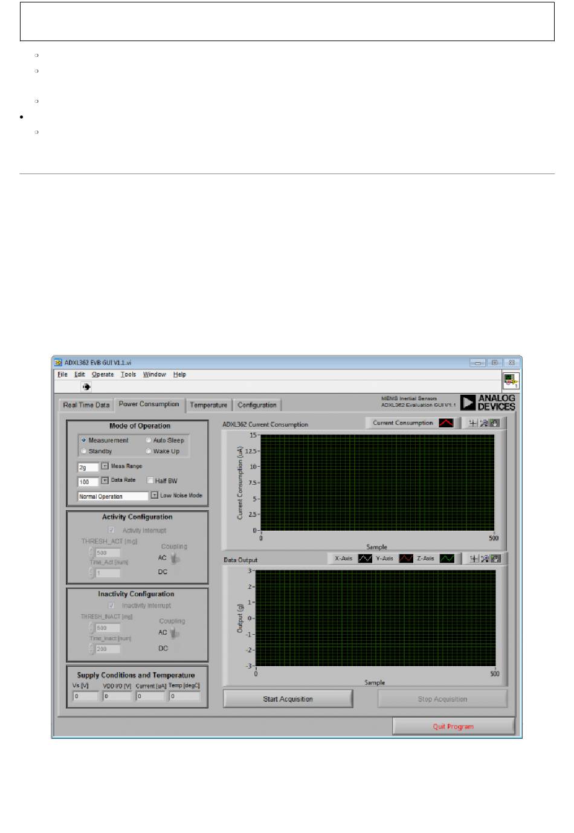The width and height of the screenshot is (574, 833).
Task: Click the LabVIEW VI icon in title bar
Action: pyautogui.click(x=59, y=363)
